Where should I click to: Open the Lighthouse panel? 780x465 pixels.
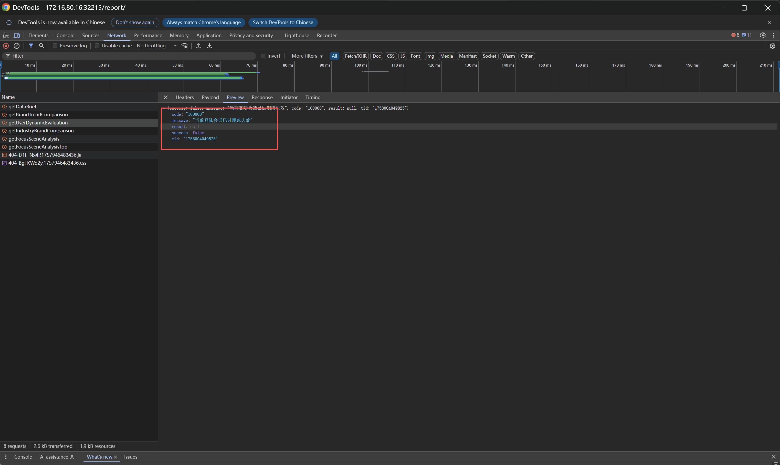[x=297, y=35]
